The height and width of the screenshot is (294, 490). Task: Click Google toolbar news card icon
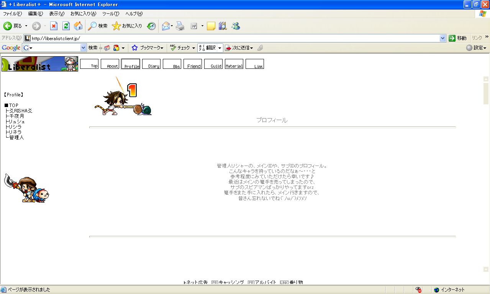click(107, 48)
